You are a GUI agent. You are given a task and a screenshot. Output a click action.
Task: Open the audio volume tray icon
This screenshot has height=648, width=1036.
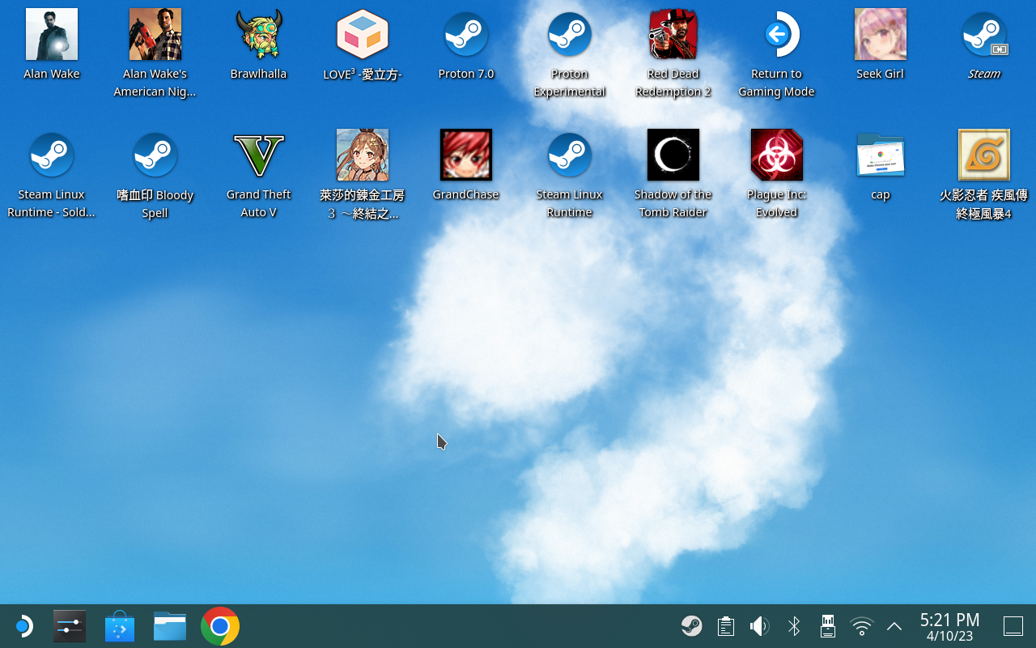pyautogui.click(x=759, y=626)
